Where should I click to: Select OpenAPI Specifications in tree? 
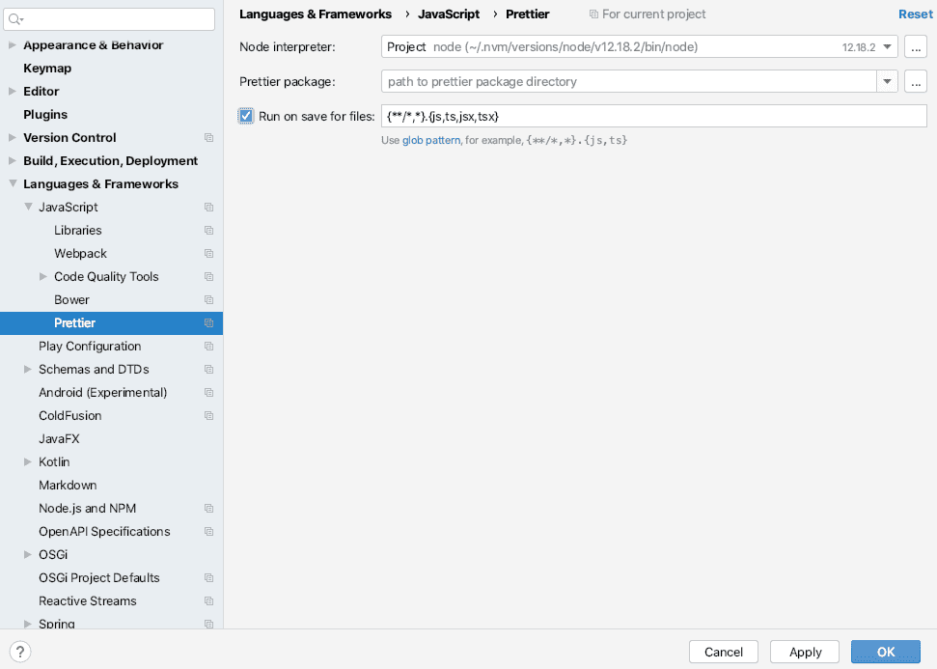pos(104,532)
